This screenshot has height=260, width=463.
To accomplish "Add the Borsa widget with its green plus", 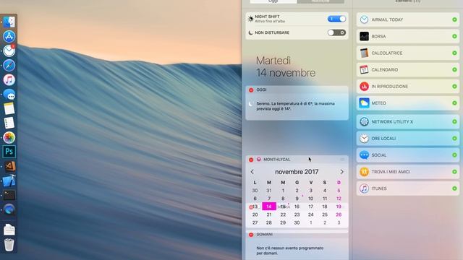I will pos(454,36).
